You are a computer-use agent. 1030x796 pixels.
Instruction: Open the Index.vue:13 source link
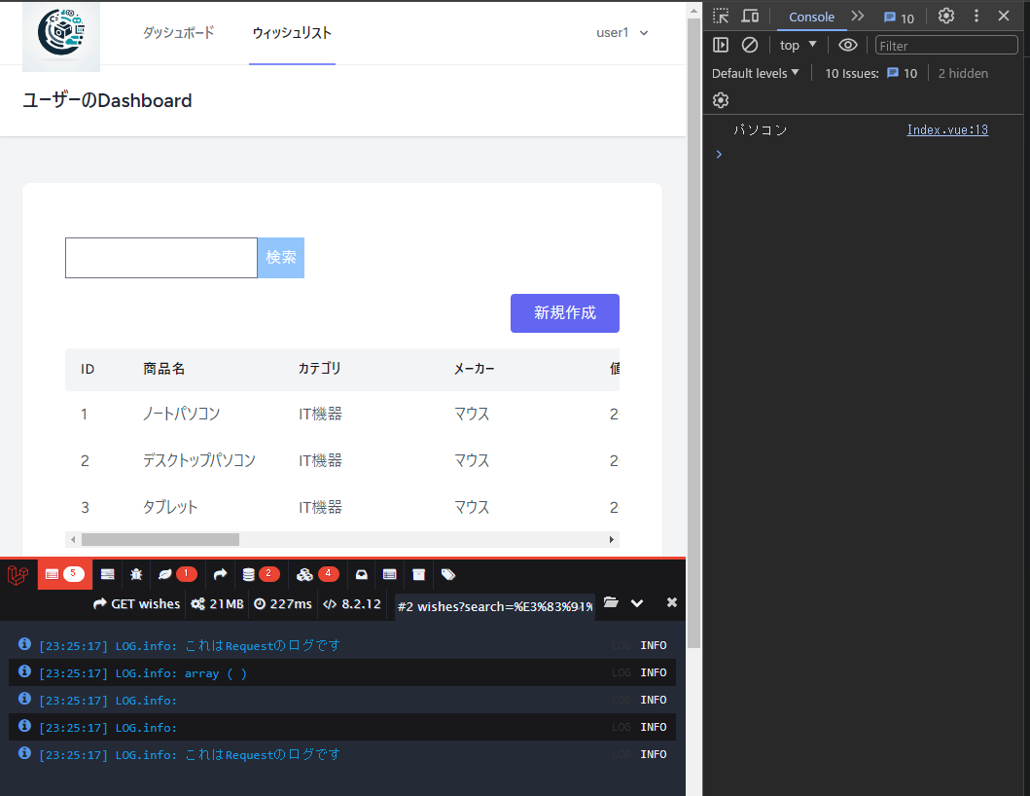[x=947, y=129]
